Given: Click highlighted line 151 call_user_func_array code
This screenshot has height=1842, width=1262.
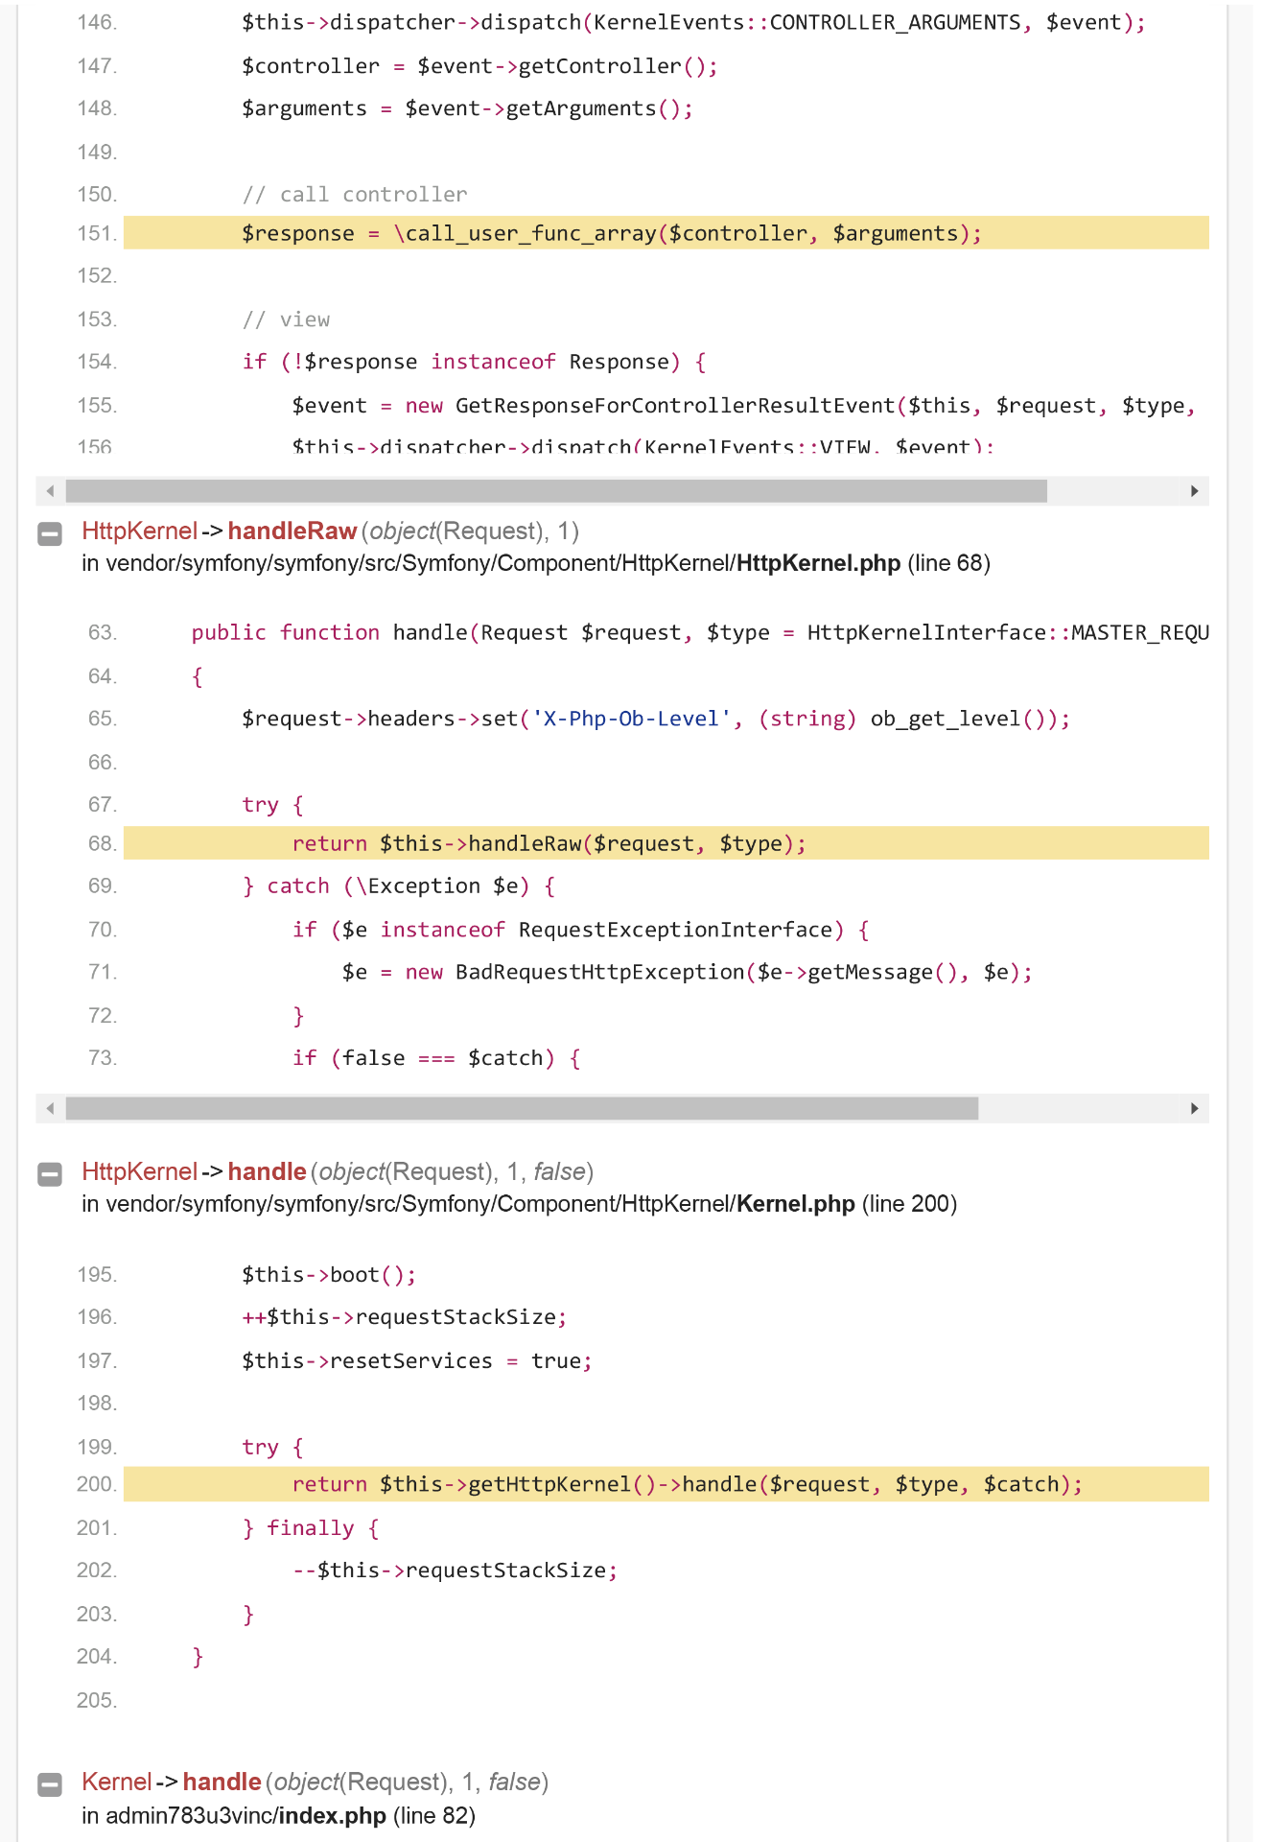Looking at the screenshot, I should [666, 233].
